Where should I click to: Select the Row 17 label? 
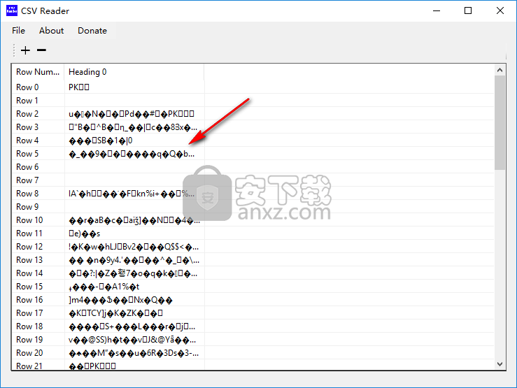click(x=29, y=313)
